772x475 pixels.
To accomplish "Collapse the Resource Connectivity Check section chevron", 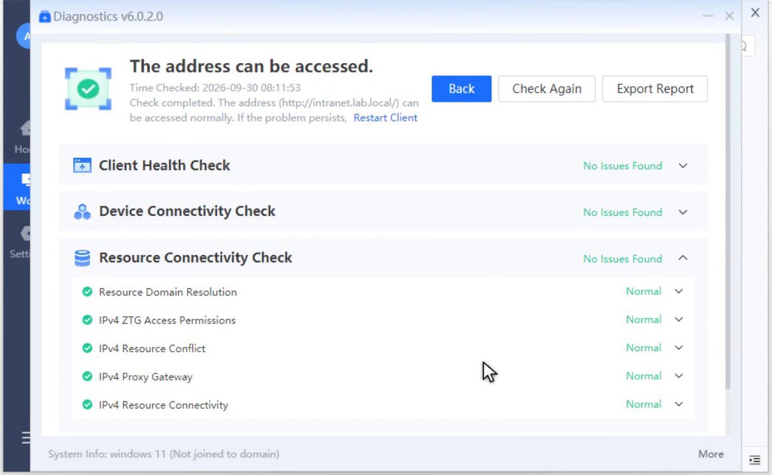I will (x=683, y=258).
